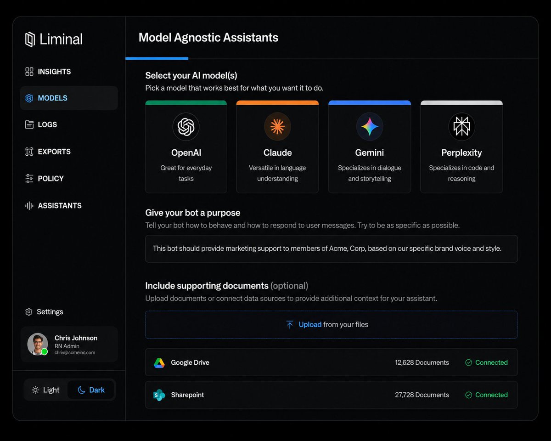This screenshot has width=551, height=441.
Task: Select the Perplexity model name
Action: coord(461,153)
